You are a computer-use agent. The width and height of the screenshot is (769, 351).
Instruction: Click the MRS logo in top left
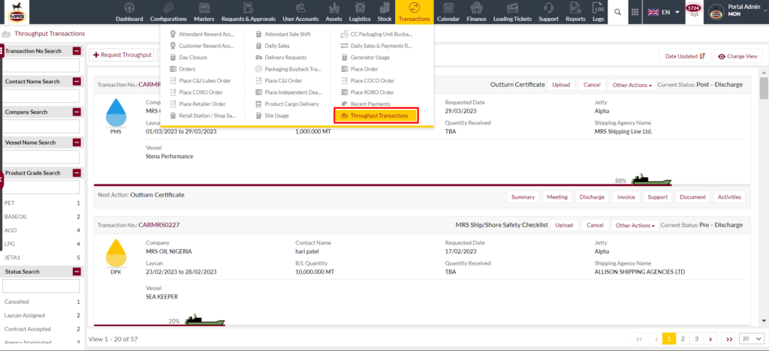pyautogui.click(x=15, y=12)
